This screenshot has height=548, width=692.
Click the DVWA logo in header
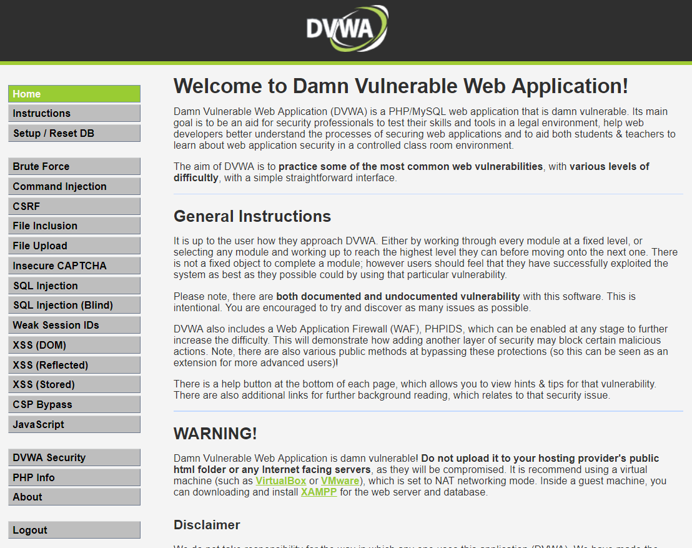[x=347, y=28]
